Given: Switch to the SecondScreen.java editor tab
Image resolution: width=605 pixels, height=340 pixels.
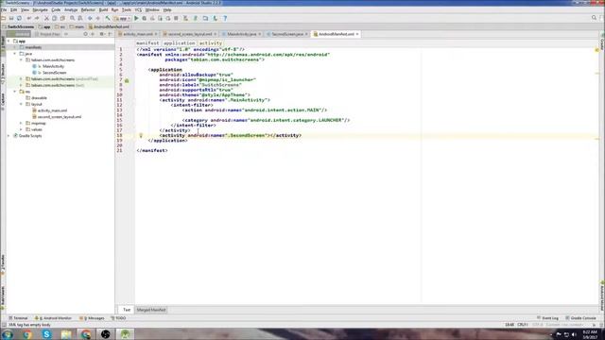Looking at the screenshot, I should 287,34.
